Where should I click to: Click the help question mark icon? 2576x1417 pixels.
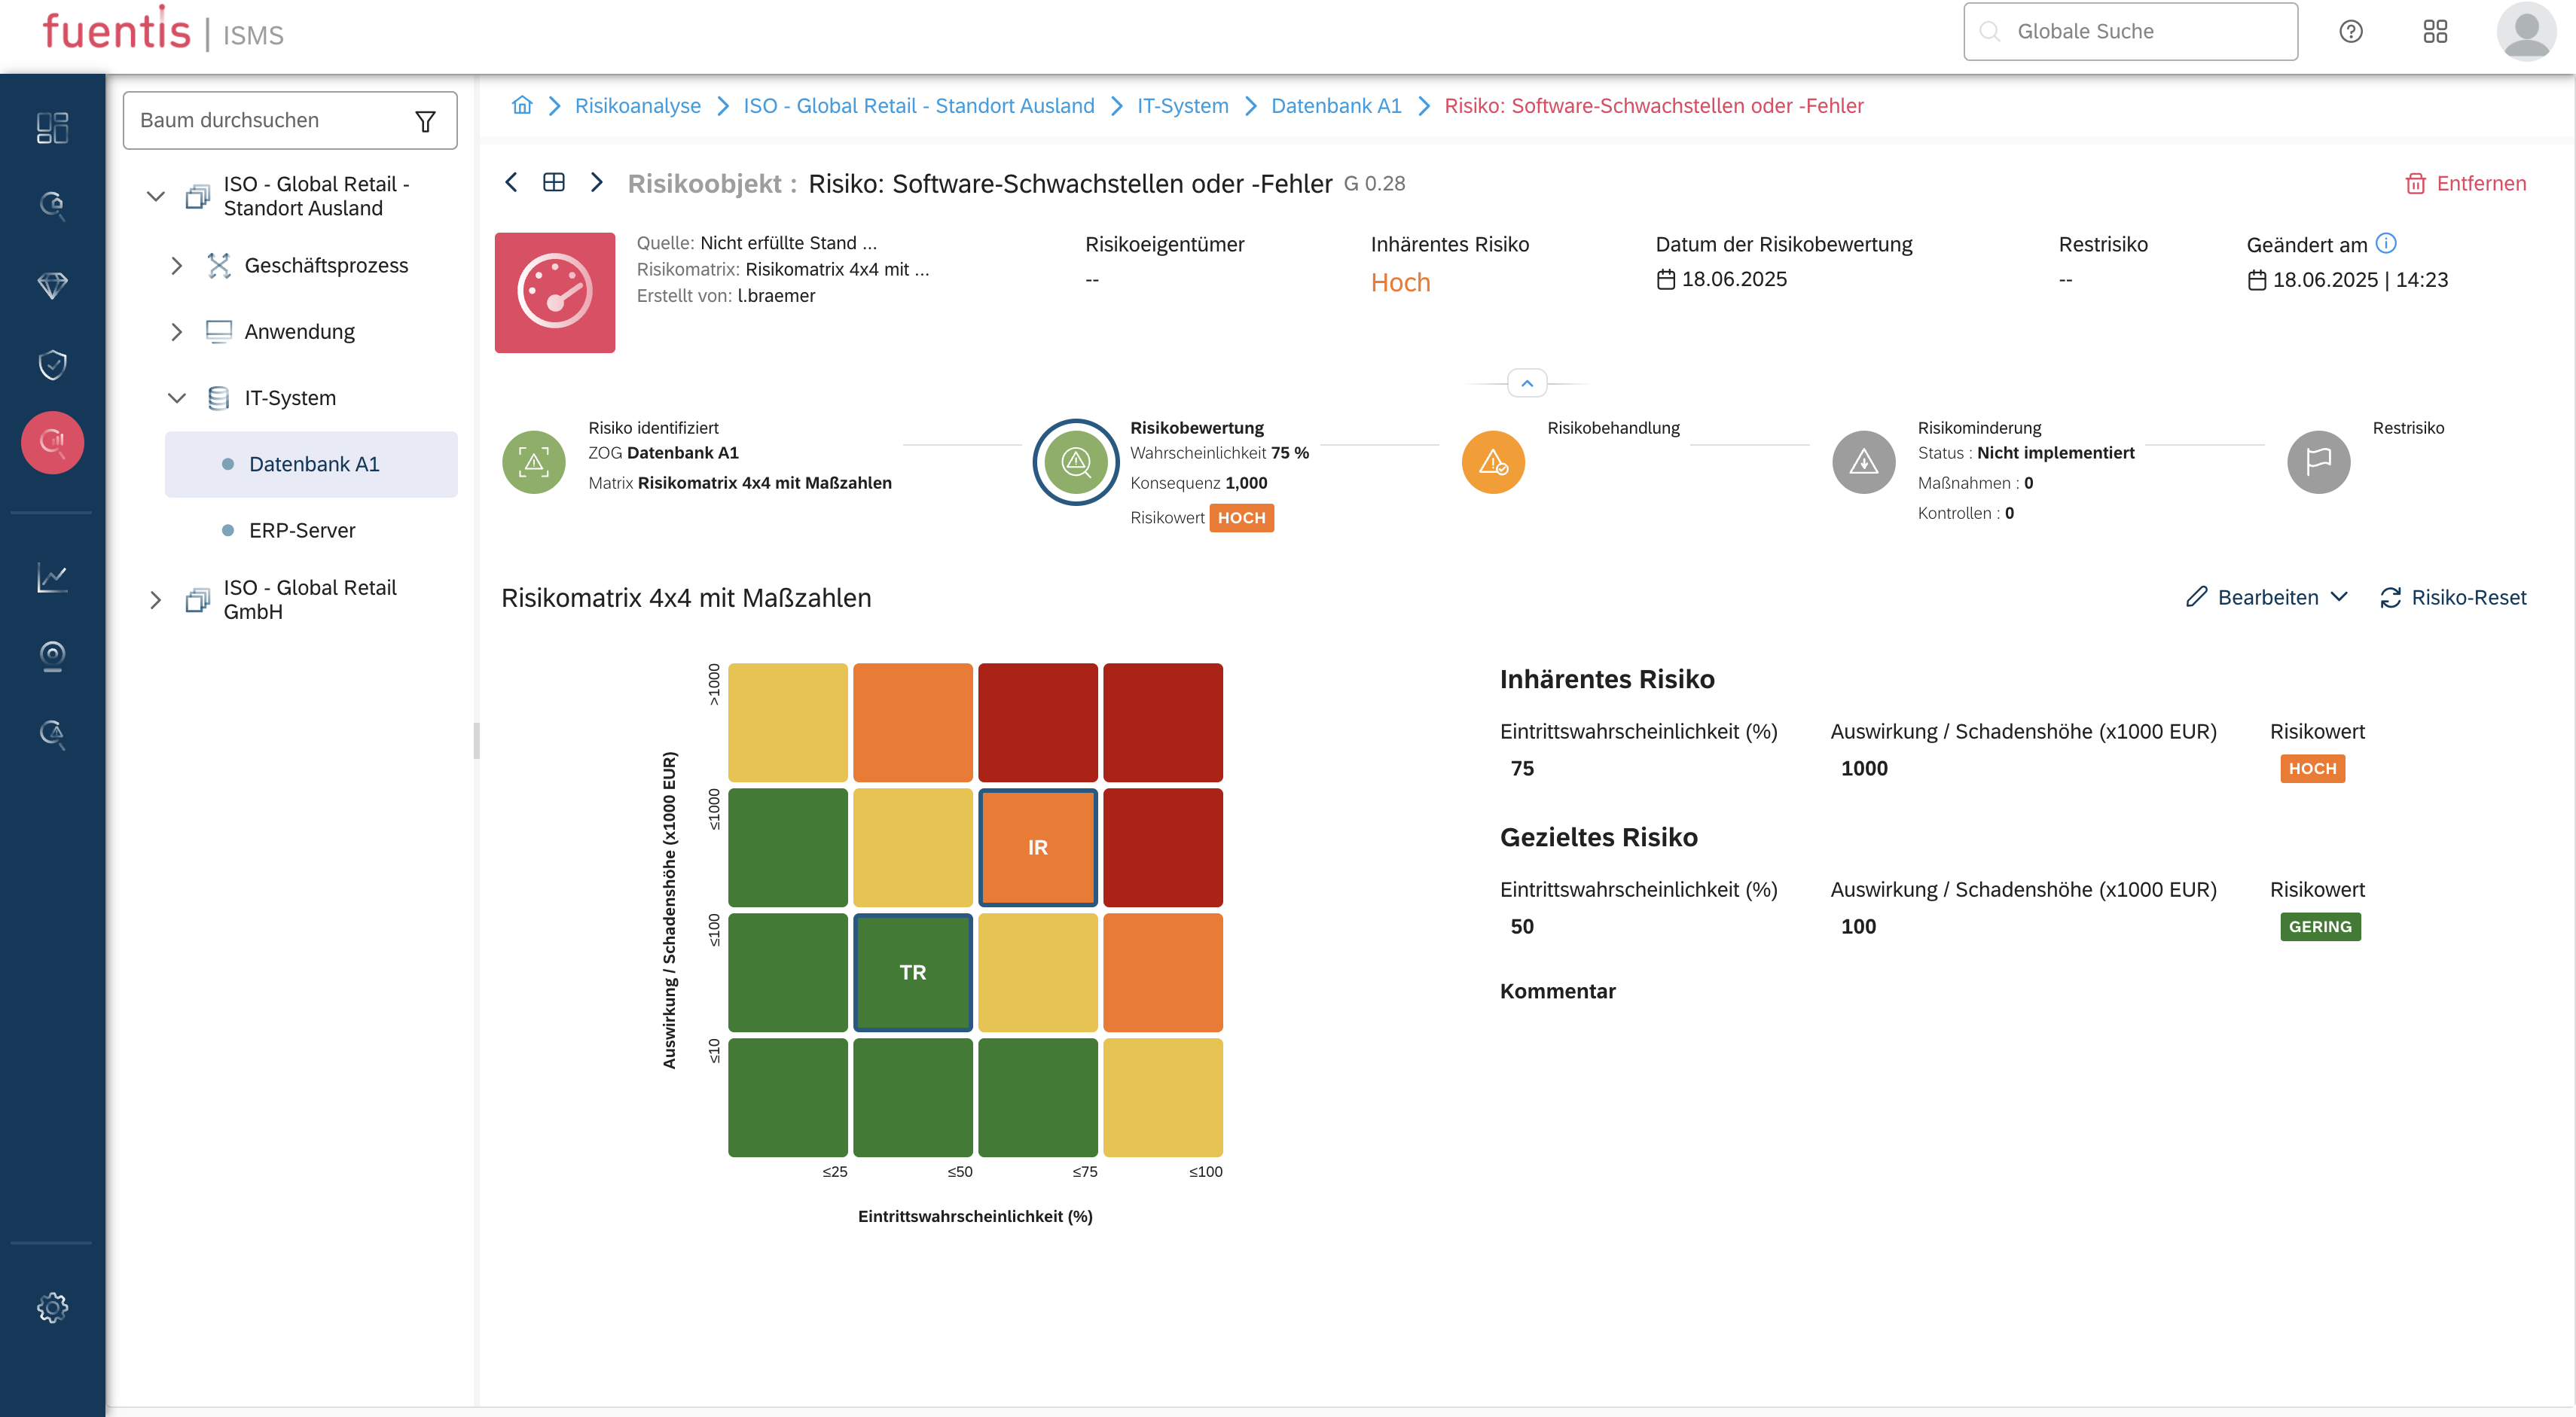2351,32
